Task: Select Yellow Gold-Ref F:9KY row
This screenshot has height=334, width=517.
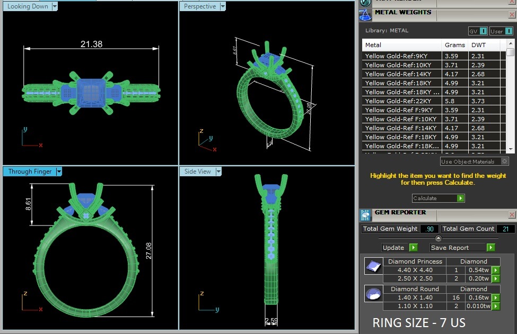Action: tap(434, 110)
